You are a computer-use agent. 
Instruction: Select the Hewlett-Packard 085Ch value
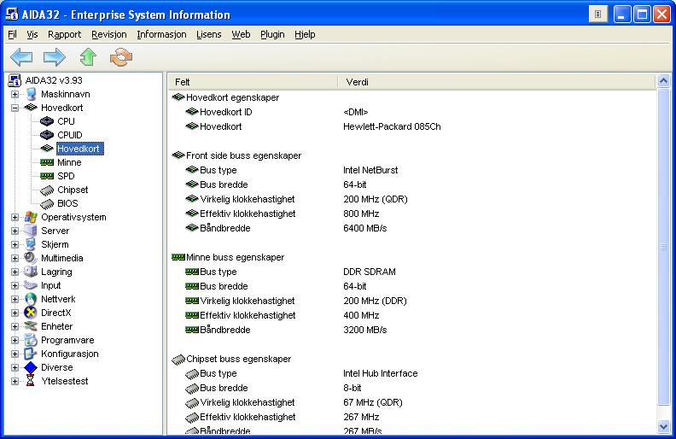(392, 126)
